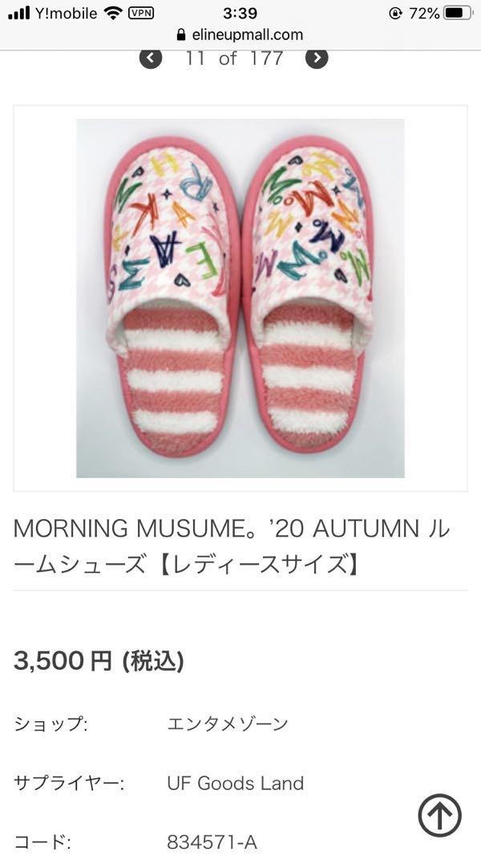Image resolution: width=481 pixels, height=856 pixels.
Task: Tap the product code 834571-A
Action: (212, 842)
